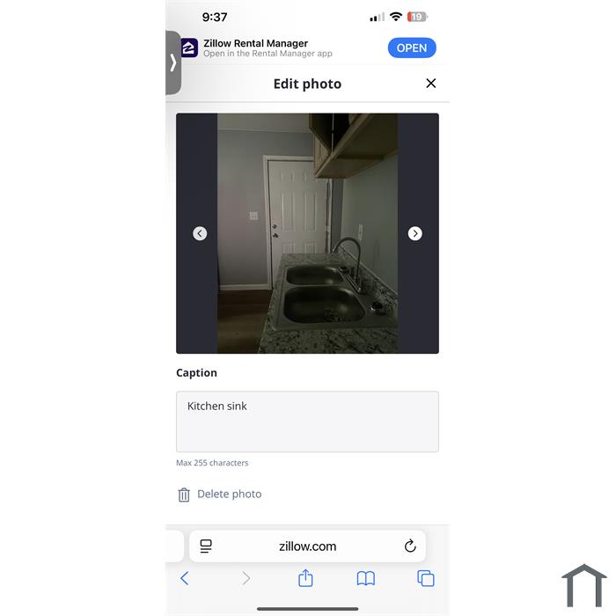Click the house logo in corner
616x616 pixels.
(584, 586)
